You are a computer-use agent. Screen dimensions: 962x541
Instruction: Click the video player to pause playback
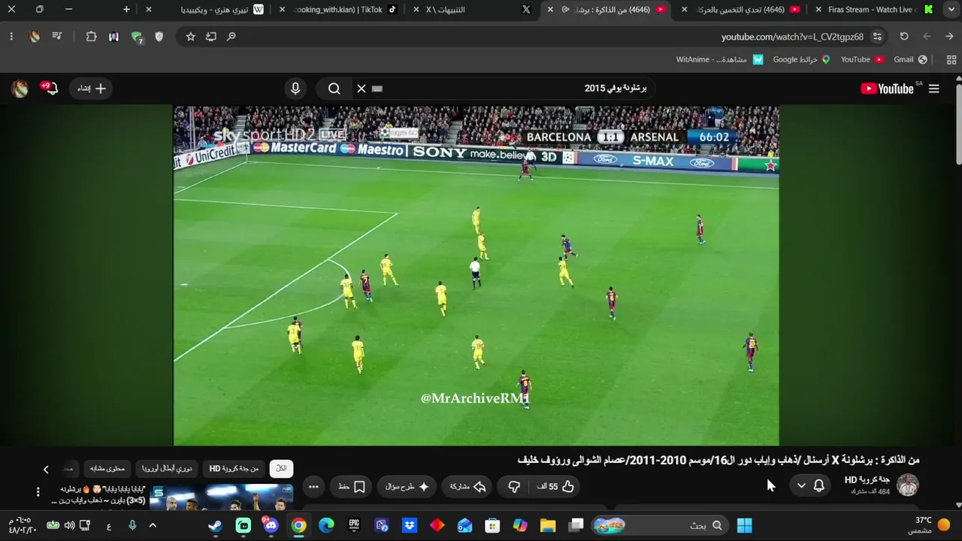[x=476, y=275]
